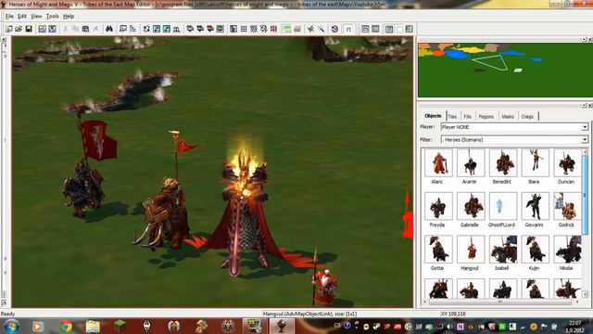The height and width of the screenshot is (334, 593).
Task: Click the wand tool toolbar icon
Action: (321, 29)
